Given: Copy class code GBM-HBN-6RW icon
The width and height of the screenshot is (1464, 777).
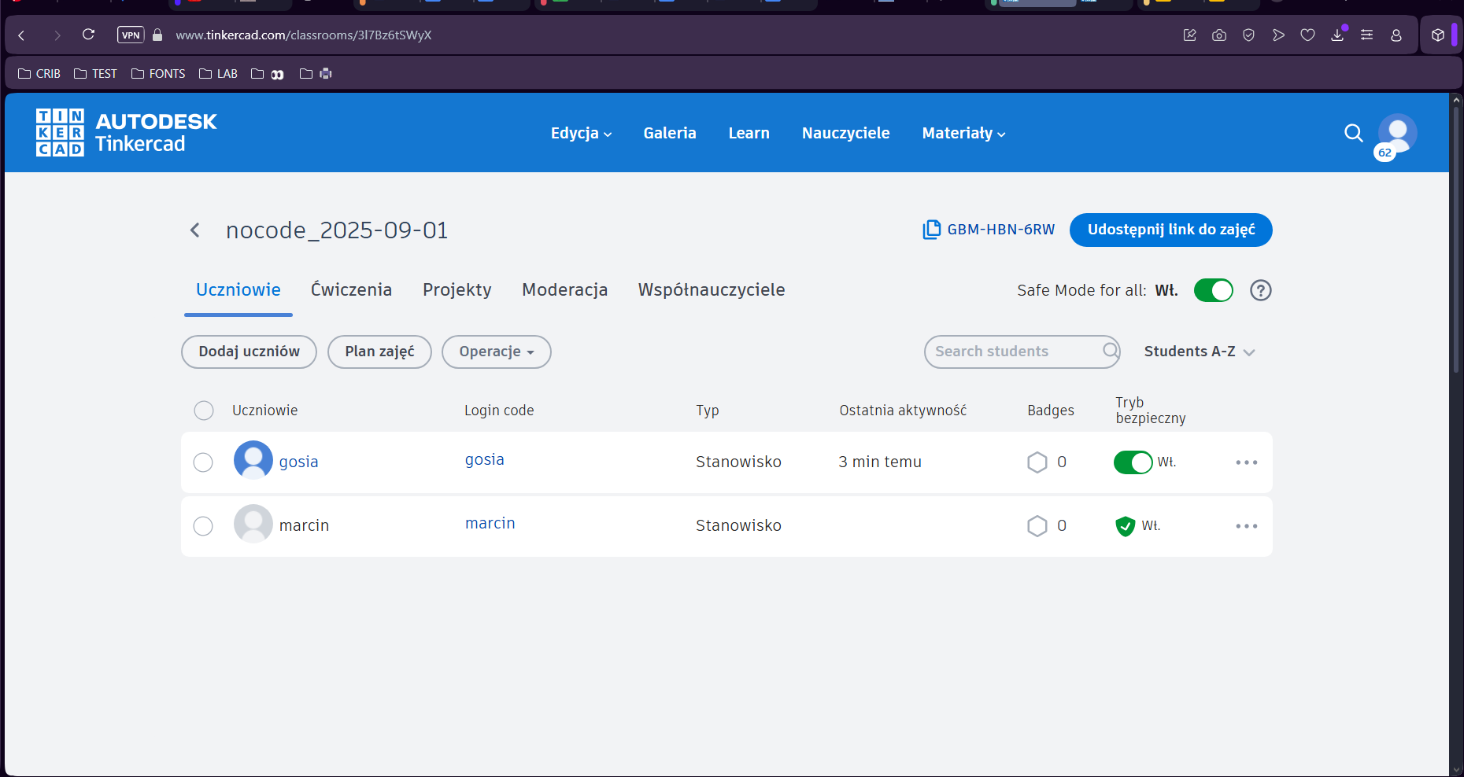Looking at the screenshot, I should click(931, 230).
